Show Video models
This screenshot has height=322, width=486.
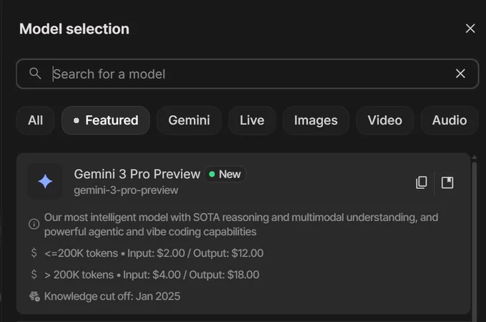[385, 120]
